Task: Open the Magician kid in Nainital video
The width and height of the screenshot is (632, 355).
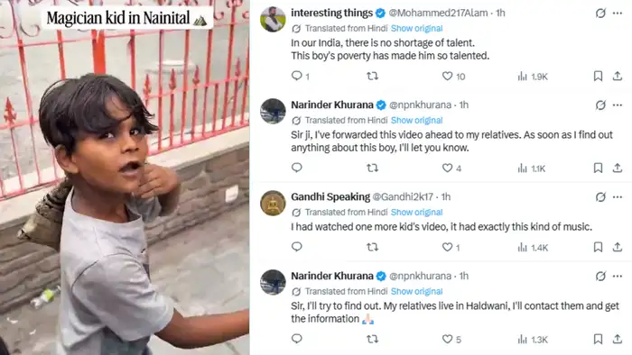Action: (x=125, y=177)
